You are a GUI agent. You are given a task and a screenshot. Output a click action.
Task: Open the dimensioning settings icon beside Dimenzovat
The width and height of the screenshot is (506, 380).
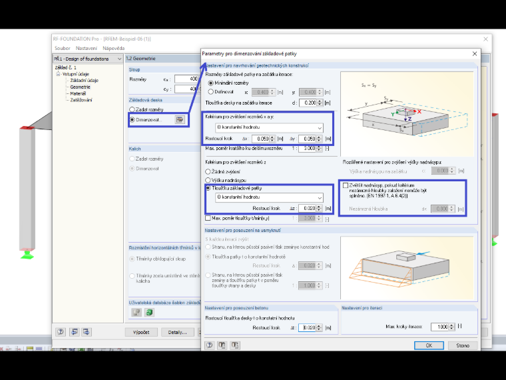tap(180, 119)
